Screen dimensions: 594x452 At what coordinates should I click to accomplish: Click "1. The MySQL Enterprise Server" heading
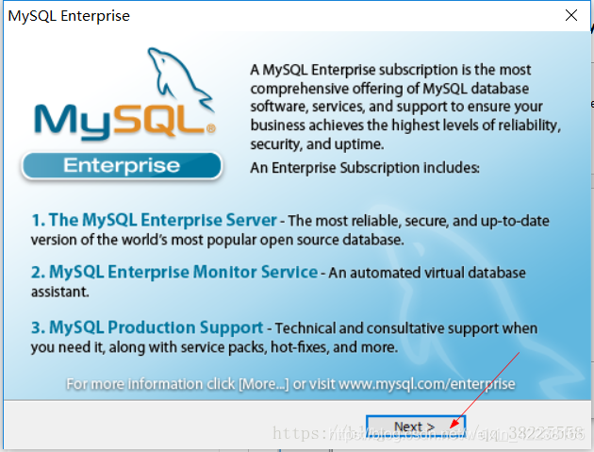[154, 220]
